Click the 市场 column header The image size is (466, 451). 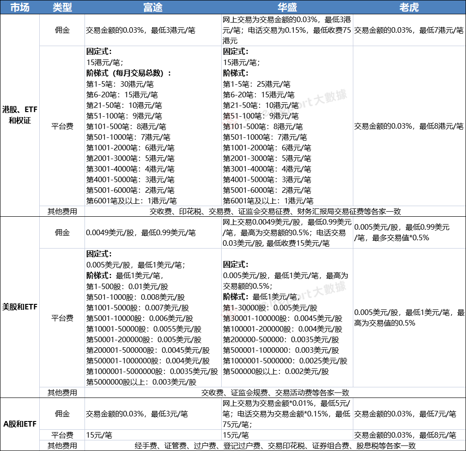[x=20, y=7]
